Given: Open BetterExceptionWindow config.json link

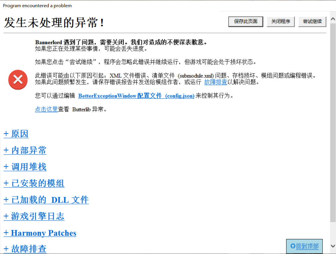Looking at the screenshot, I should coord(136,96).
